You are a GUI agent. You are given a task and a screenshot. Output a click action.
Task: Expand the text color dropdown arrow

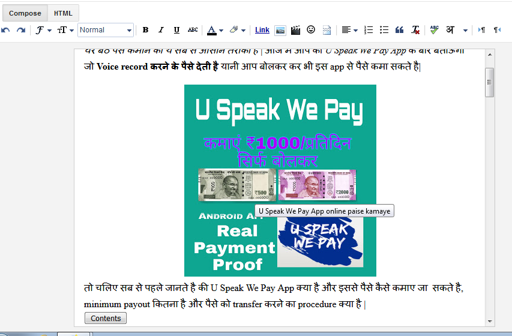(x=221, y=31)
